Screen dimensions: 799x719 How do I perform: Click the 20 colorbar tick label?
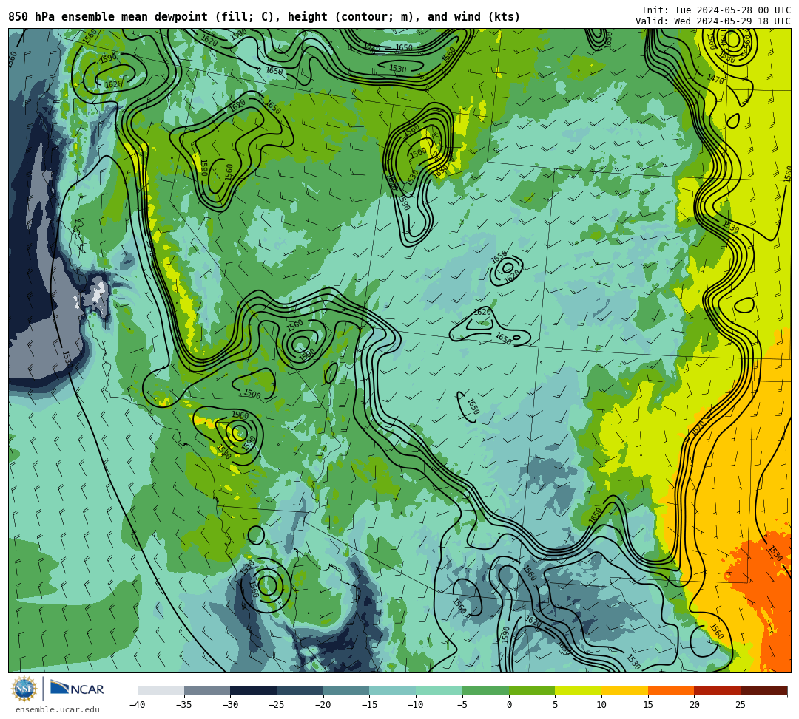click(694, 705)
